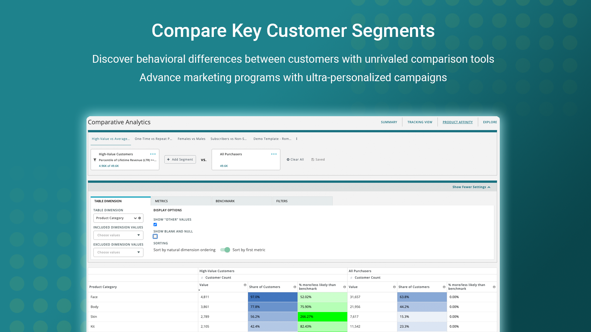
Task: Open the Product Category dimension settings gear
Action: [139, 218]
